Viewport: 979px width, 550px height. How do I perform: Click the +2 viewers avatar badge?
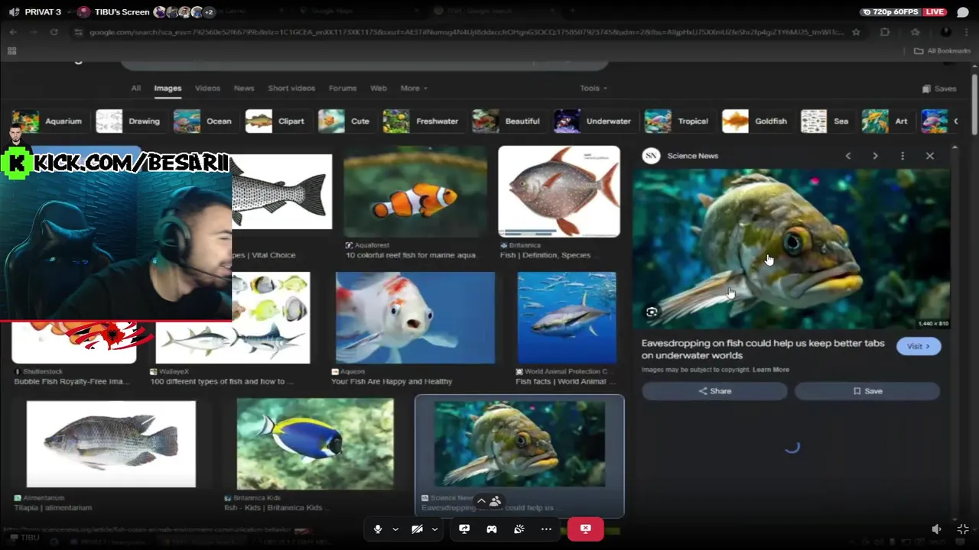point(208,12)
